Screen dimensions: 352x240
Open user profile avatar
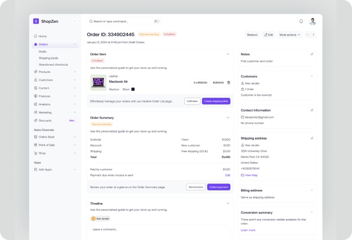[x=313, y=21]
